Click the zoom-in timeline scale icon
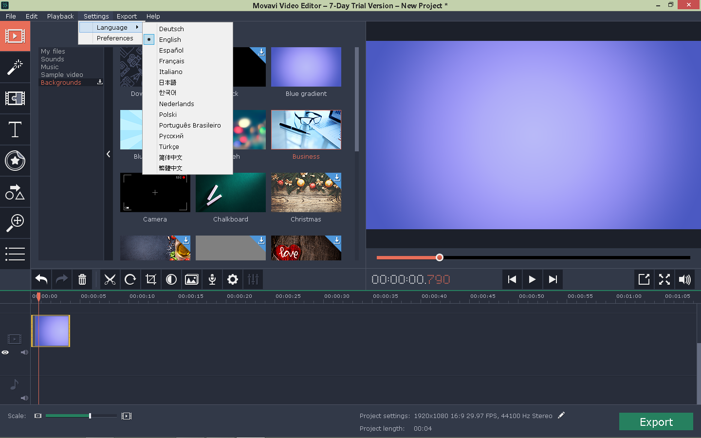The height and width of the screenshot is (438, 701). (x=127, y=416)
